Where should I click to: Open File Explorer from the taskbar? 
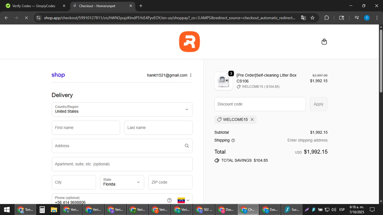(x=54, y=210)
